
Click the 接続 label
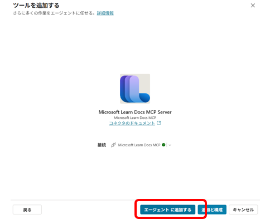pyautogui.click(x=102, y=145)
